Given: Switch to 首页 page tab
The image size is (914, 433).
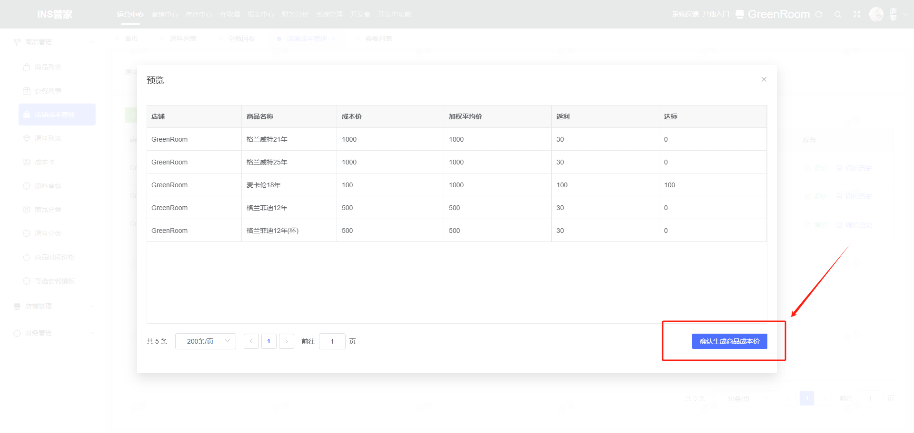Looking at the screenshot, I should pos(131,38).
